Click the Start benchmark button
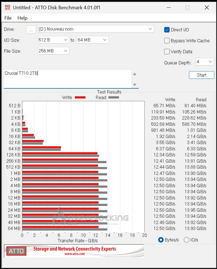The image size is (217, 269). (x=201, y=75)
